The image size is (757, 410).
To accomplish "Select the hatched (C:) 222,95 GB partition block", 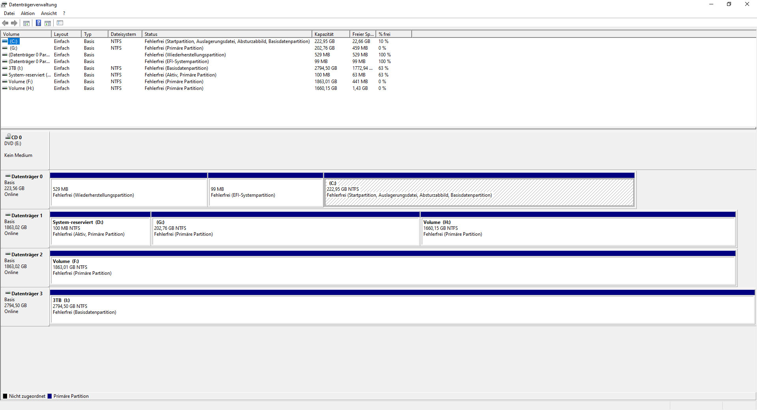I will [479, 190].
